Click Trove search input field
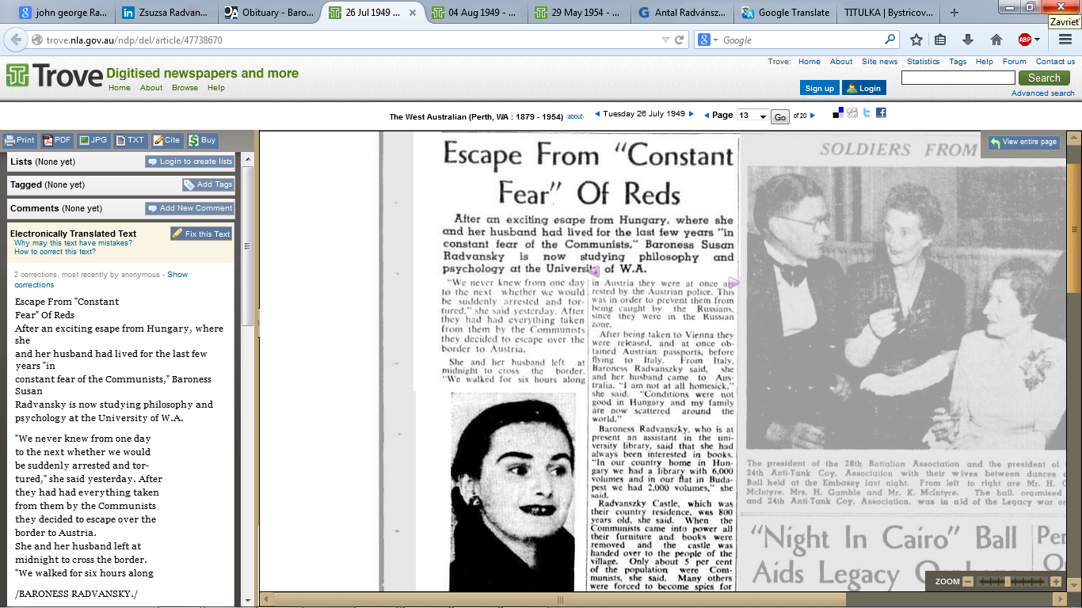 click(958, 78)
